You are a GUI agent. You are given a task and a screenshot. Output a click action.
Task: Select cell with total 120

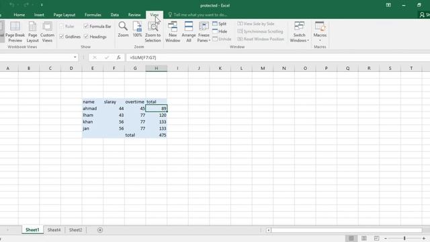point(157,115)
